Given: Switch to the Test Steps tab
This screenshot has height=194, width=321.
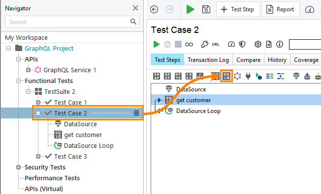Looking at the screenshot, I should coord(167,59).
